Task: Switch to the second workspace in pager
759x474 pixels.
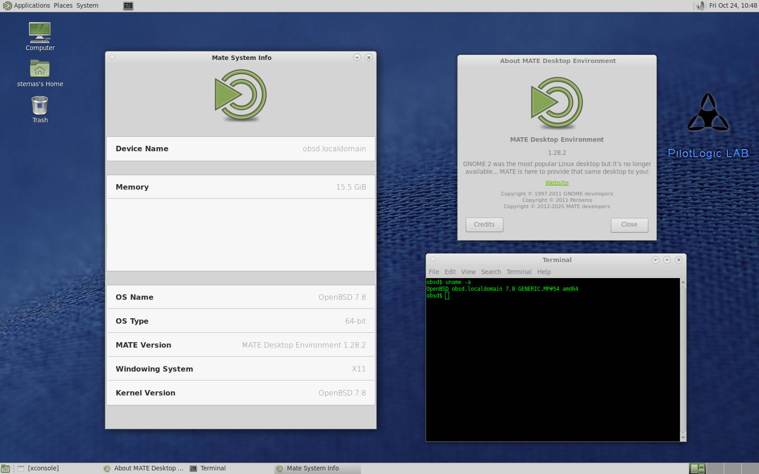Action: 715,469
